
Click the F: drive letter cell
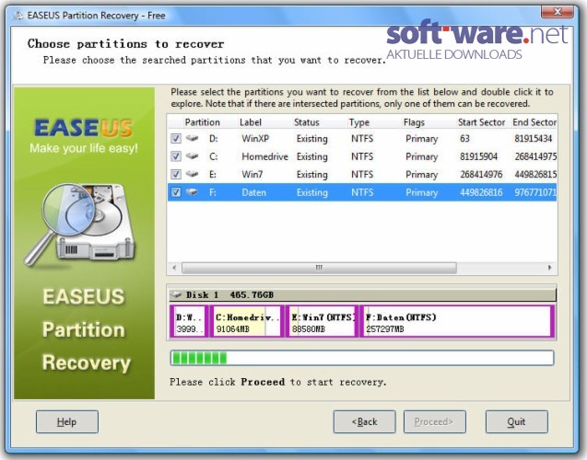point(213,192)
